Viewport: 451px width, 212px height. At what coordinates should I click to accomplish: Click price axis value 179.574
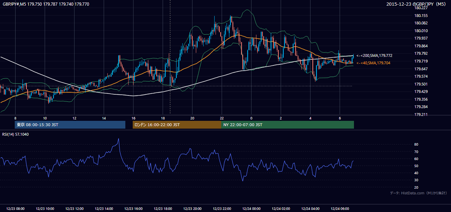(421, 76)
